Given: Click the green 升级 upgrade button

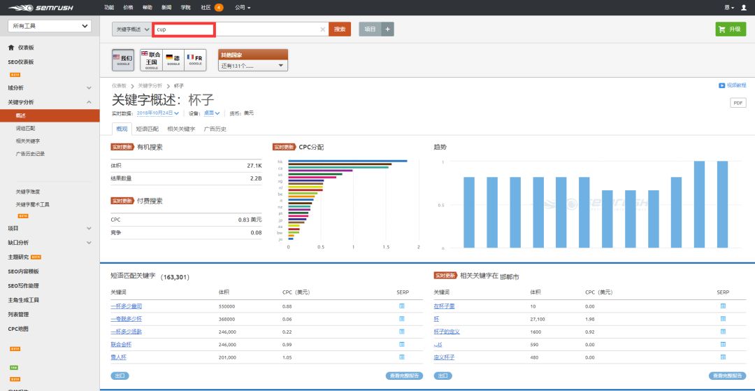Looking at the screenshot, I should click(731, 29).
